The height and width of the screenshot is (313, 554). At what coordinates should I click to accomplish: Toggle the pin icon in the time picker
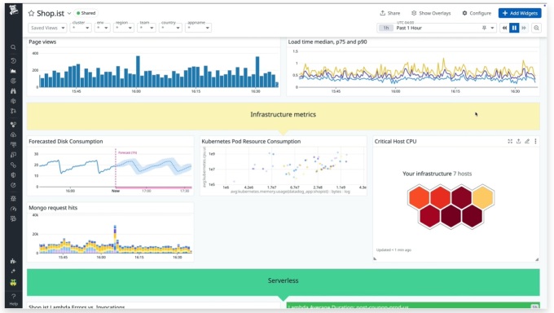(x=484, y=28)
